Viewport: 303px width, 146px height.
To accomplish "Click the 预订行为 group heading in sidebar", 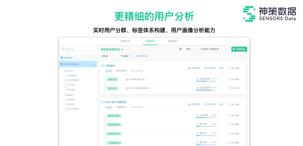I will point(69,71).
